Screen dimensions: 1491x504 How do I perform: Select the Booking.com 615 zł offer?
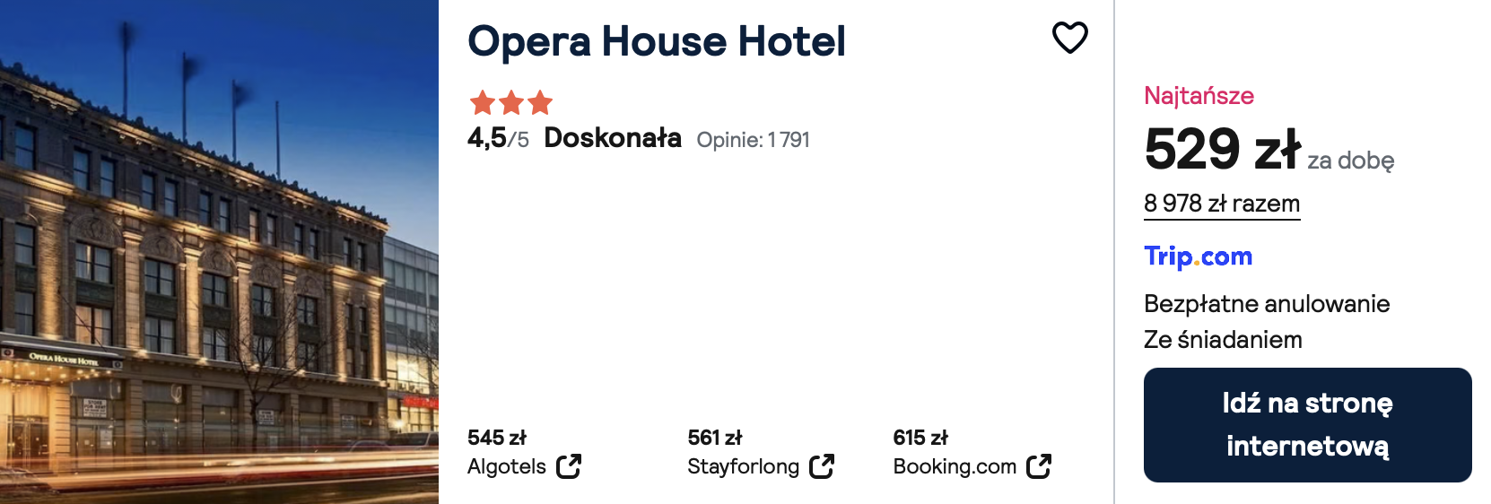972,452
